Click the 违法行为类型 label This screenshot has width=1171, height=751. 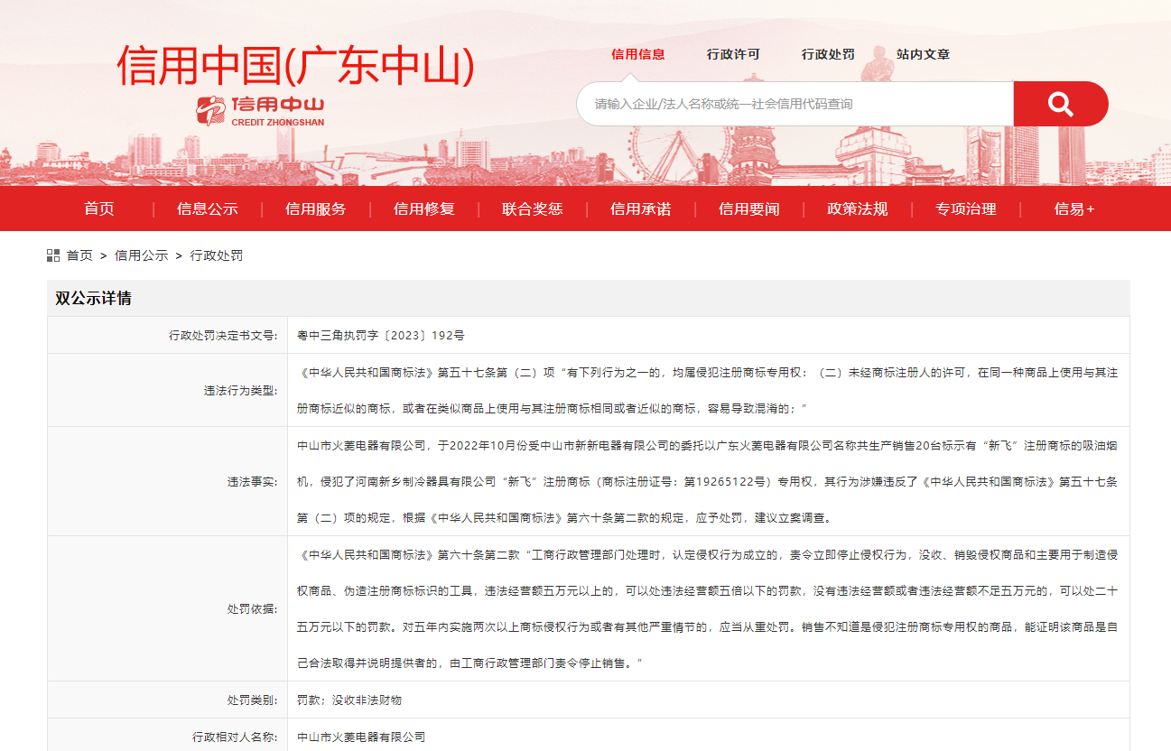[x=241, y=391]
